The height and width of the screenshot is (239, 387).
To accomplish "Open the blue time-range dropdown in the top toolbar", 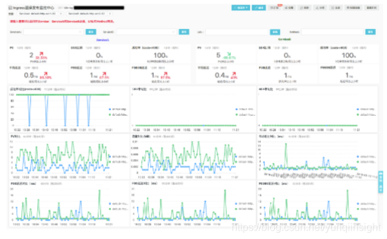I will [241, 8].
